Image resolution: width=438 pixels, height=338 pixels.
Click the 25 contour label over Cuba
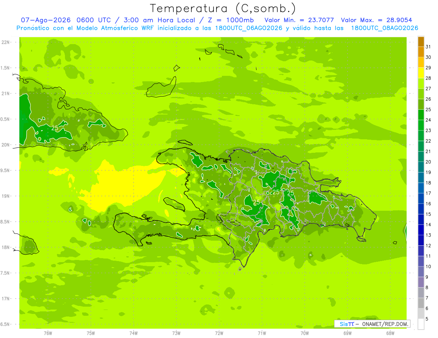pyautogui.click(x=55, y=128)
